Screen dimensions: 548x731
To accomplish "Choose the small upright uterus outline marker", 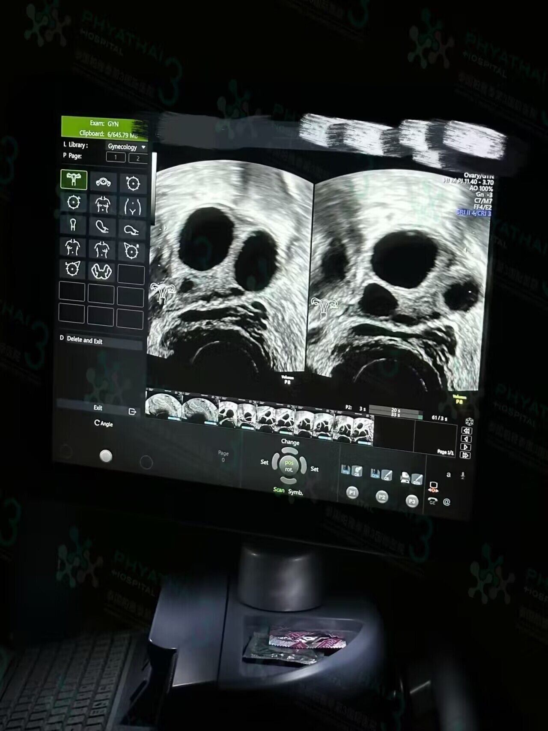I will pos(73,225).
